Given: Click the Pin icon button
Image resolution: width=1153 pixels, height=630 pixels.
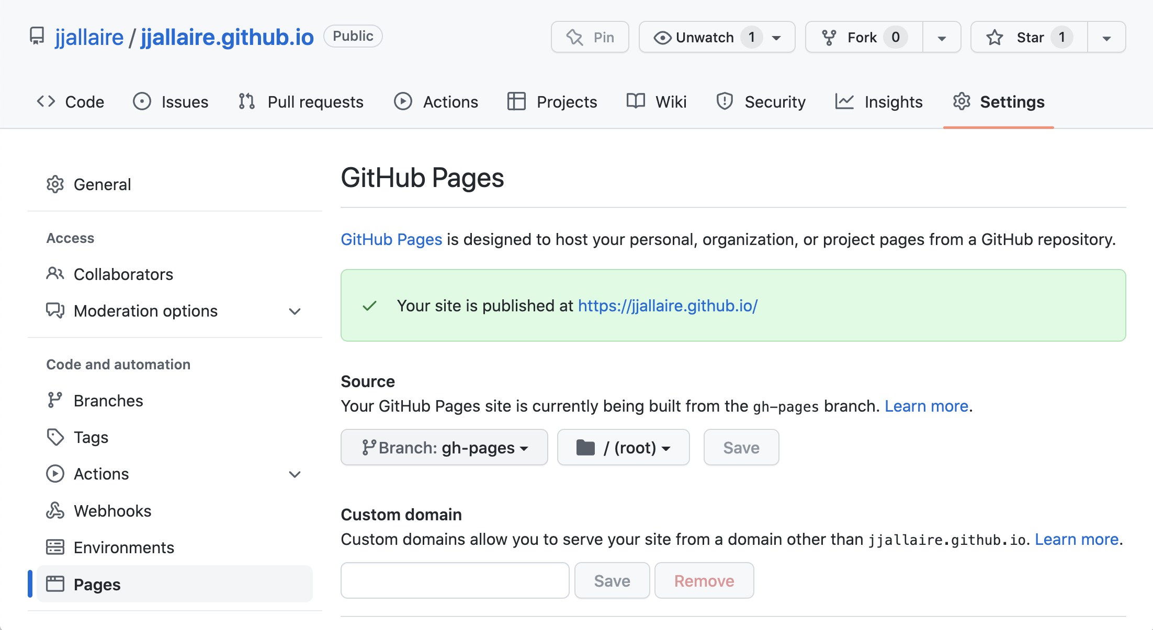Looking at the screenshot, I should pos(574,37).
